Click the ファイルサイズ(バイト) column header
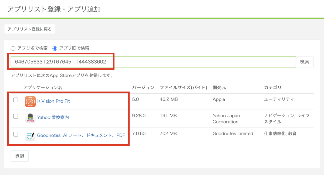Viewport: 324px width, 175px height. (x=184, y=87)
